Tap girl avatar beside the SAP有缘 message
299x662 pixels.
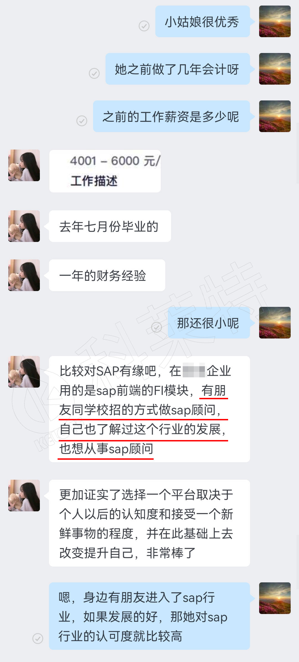[24, 372]
